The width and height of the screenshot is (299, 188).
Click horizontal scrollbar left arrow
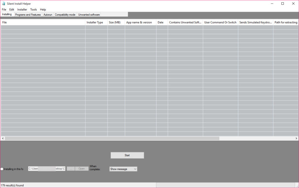pos(3,139)
